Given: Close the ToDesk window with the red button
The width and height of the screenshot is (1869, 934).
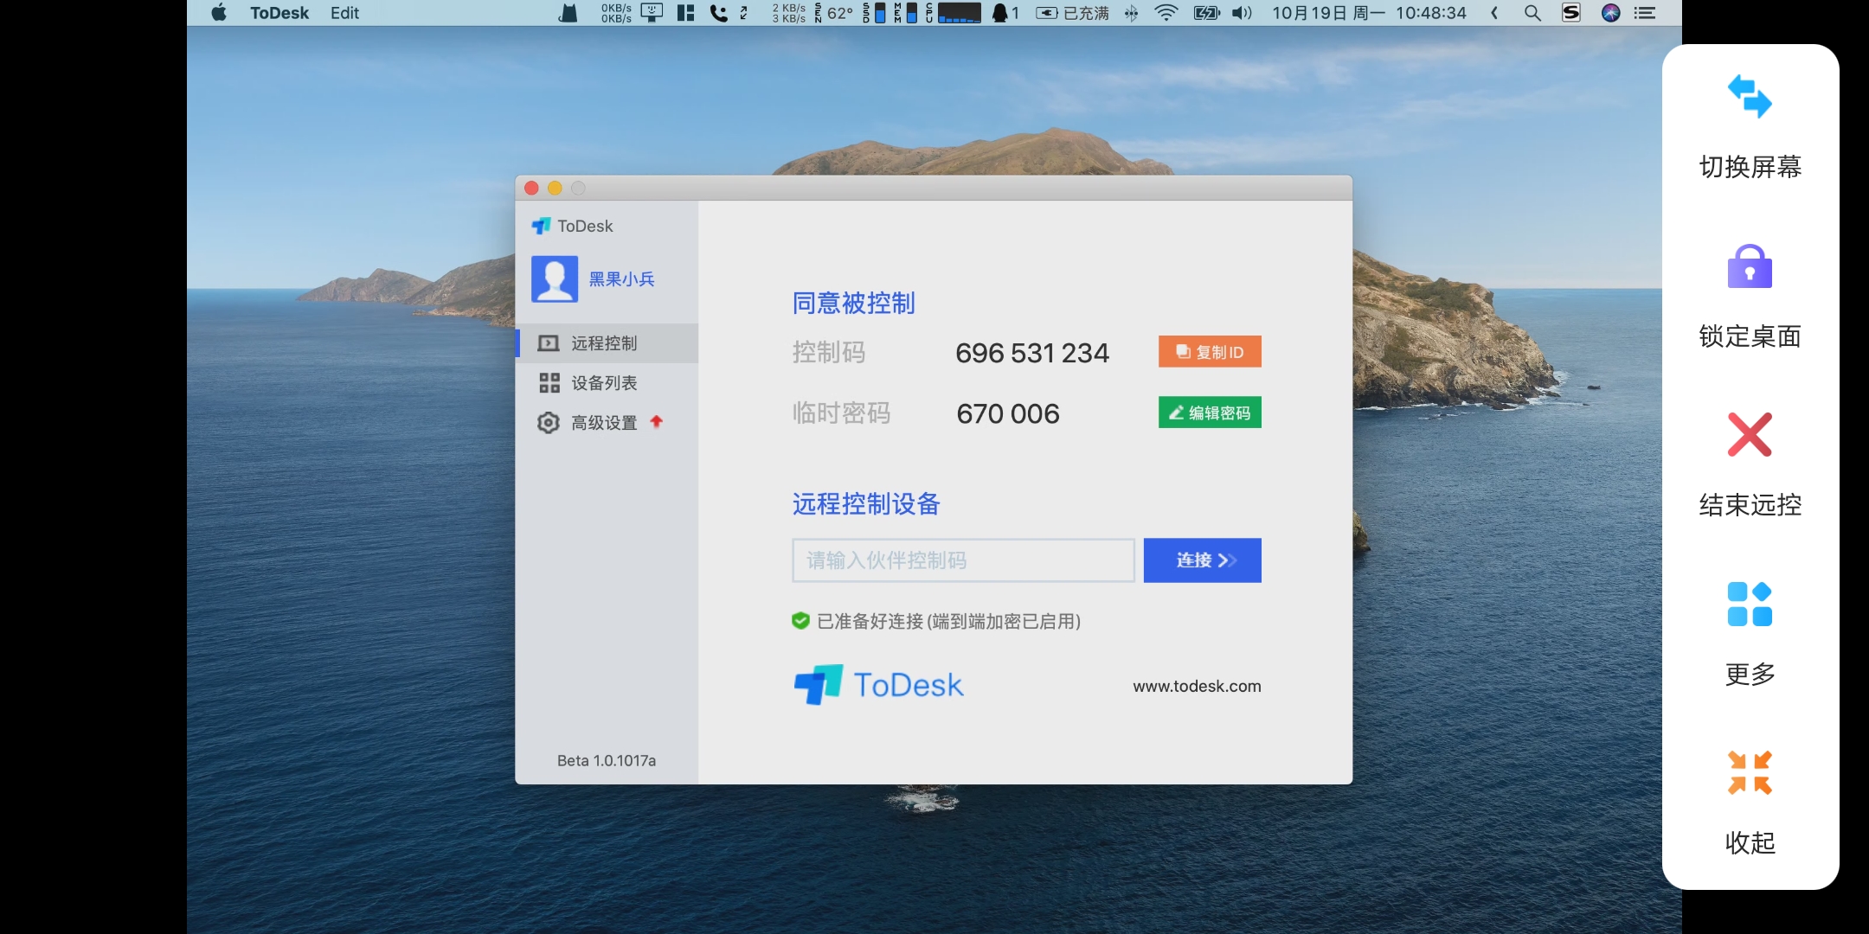Looking at the screenshot, I should (x=531, y=188).
